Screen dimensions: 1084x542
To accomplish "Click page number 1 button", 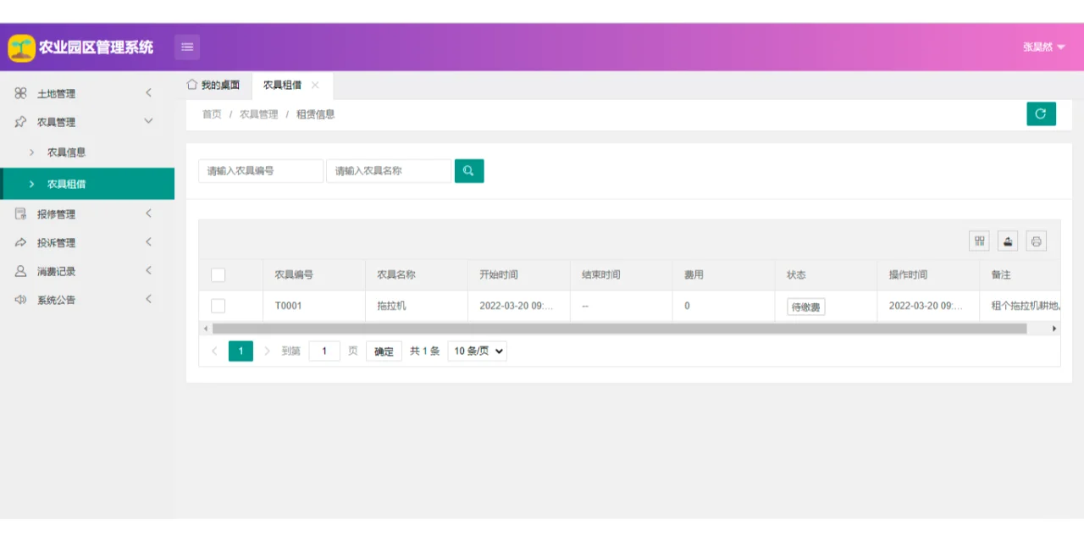I will (241, 351).
